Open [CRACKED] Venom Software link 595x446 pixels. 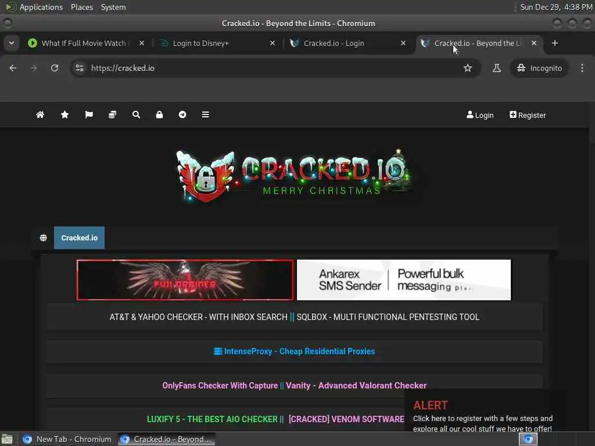346,419
